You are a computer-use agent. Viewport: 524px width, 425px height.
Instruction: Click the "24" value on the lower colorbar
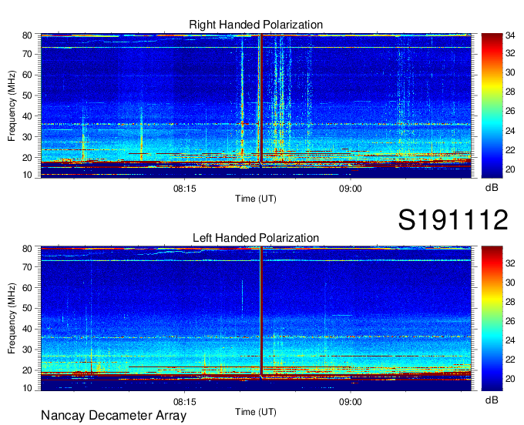pos(510,340)
